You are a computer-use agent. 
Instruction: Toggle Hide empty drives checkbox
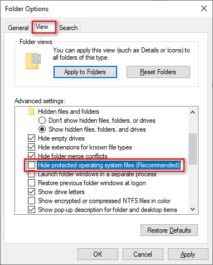click(x=32, y=138)
